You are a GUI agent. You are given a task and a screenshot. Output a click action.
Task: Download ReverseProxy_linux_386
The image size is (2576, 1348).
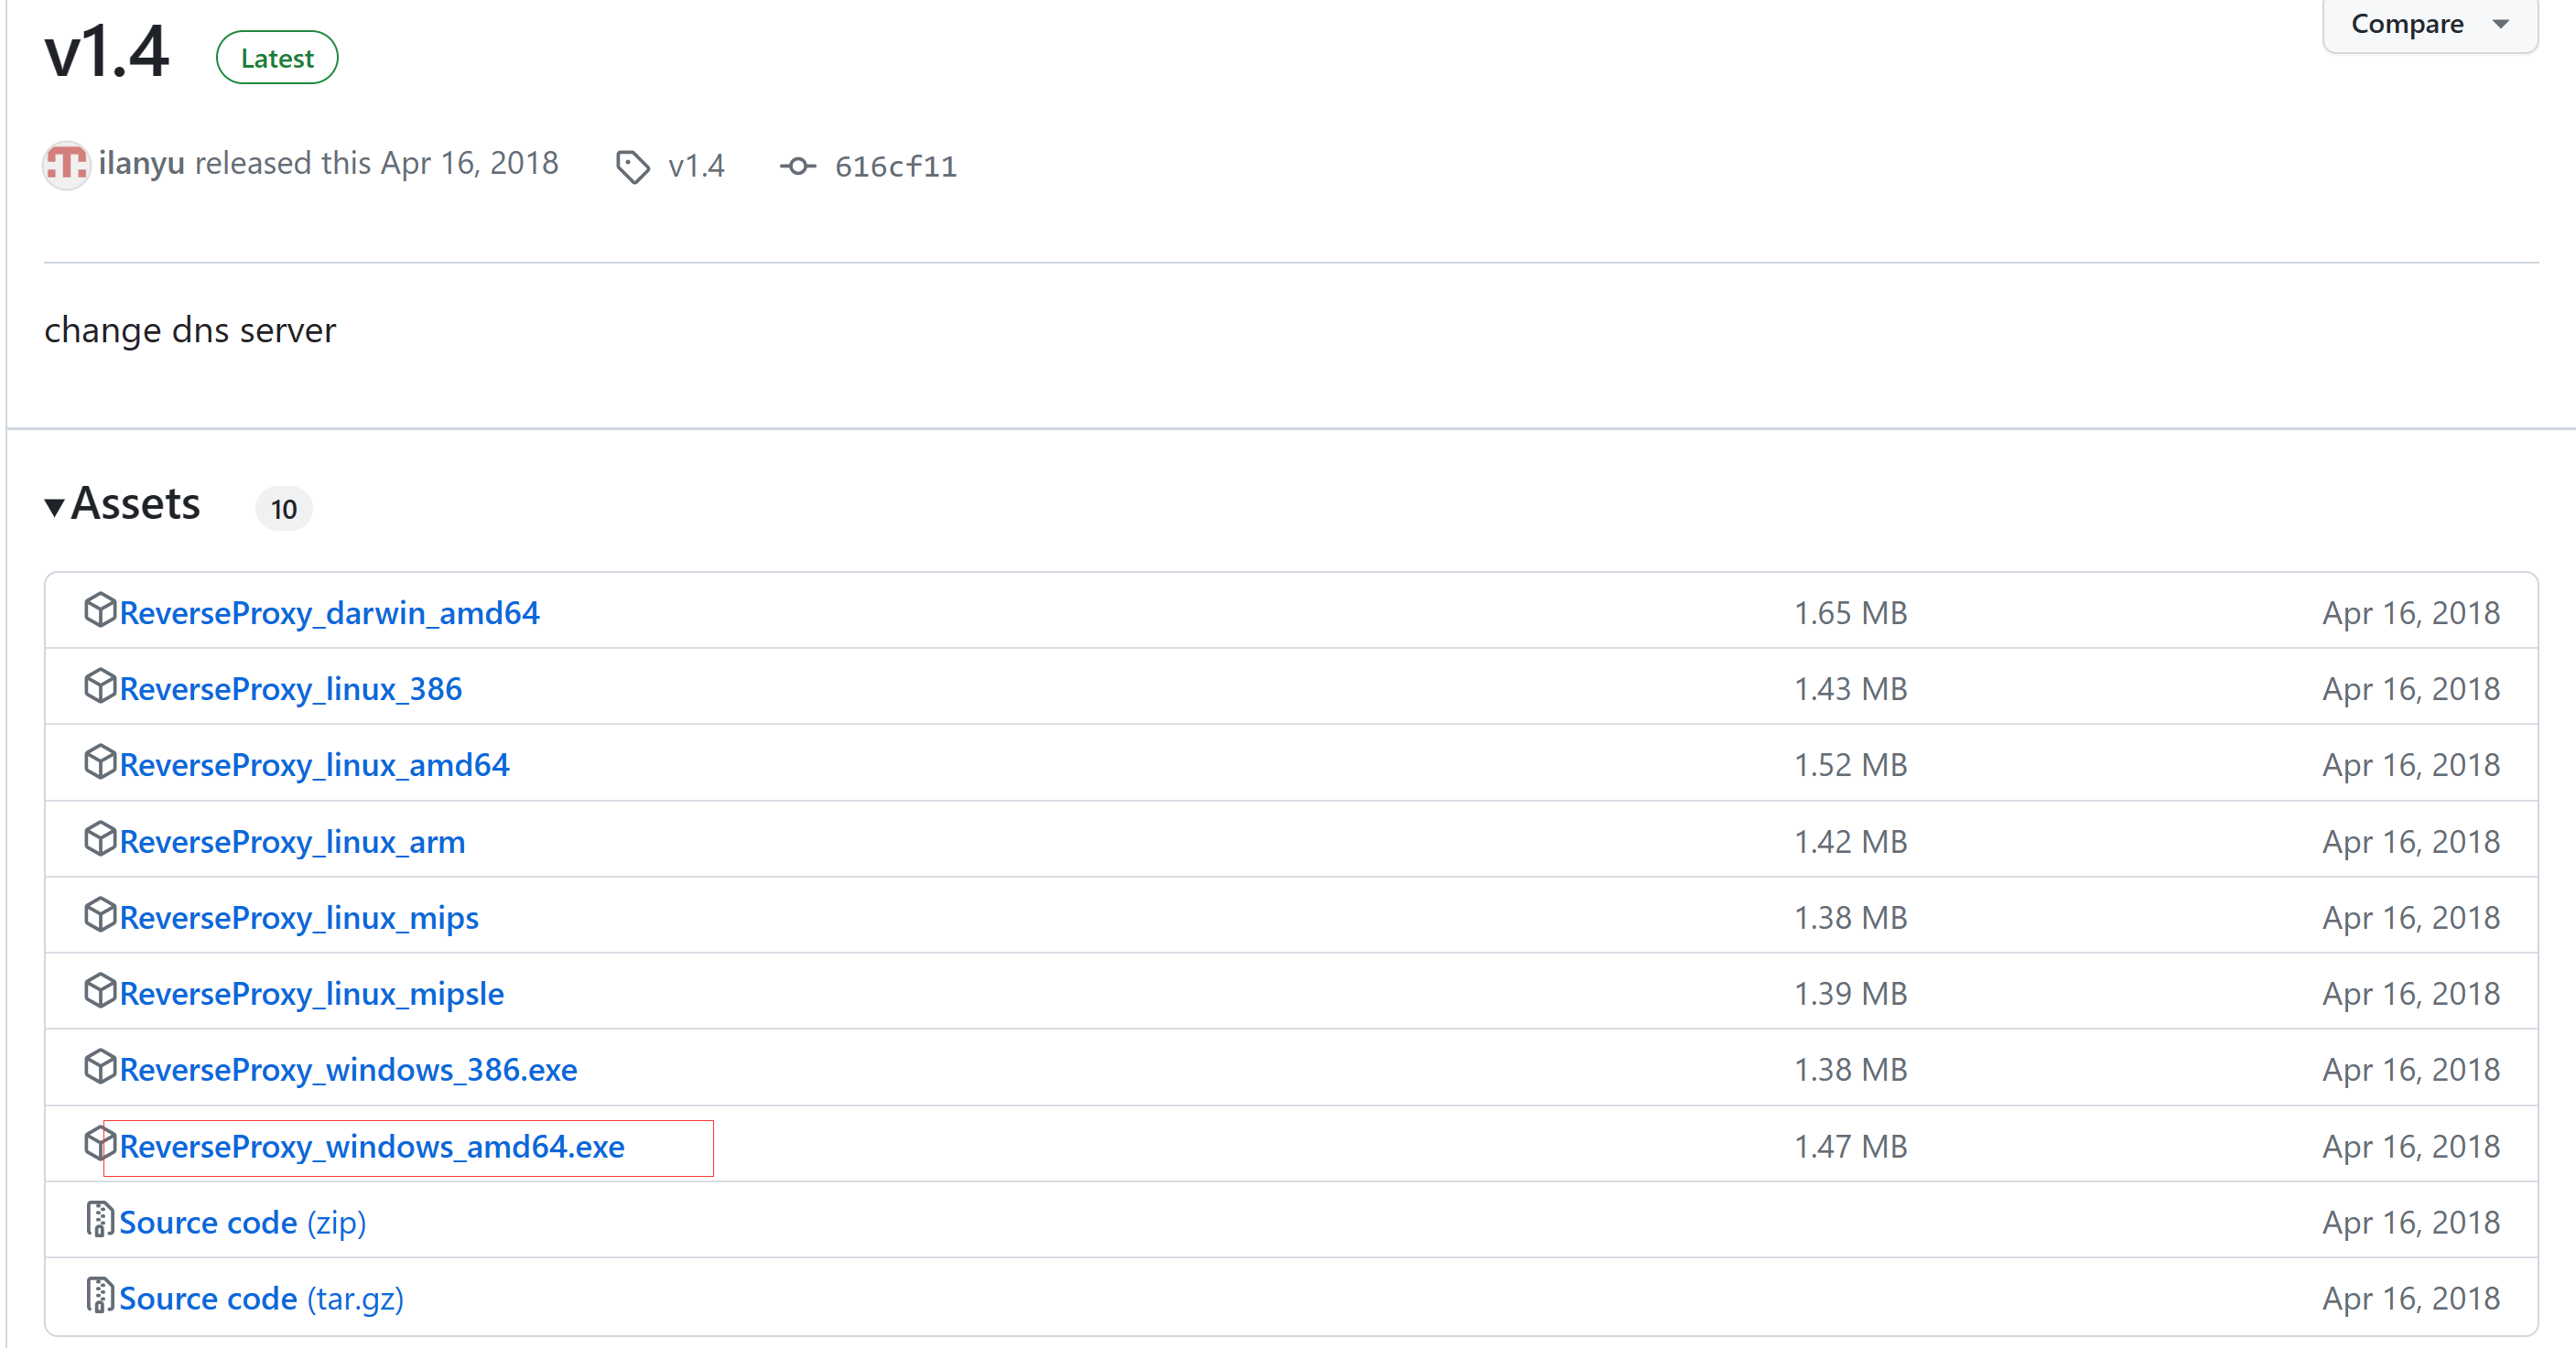(x=291, y=688)
